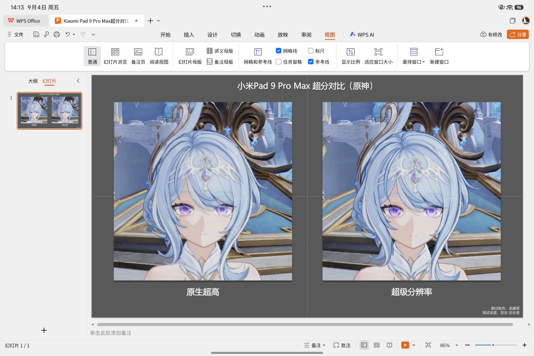Screen dimensions: 534x356
Task: Switch to normal view in status bar
Action: [364, 345]
